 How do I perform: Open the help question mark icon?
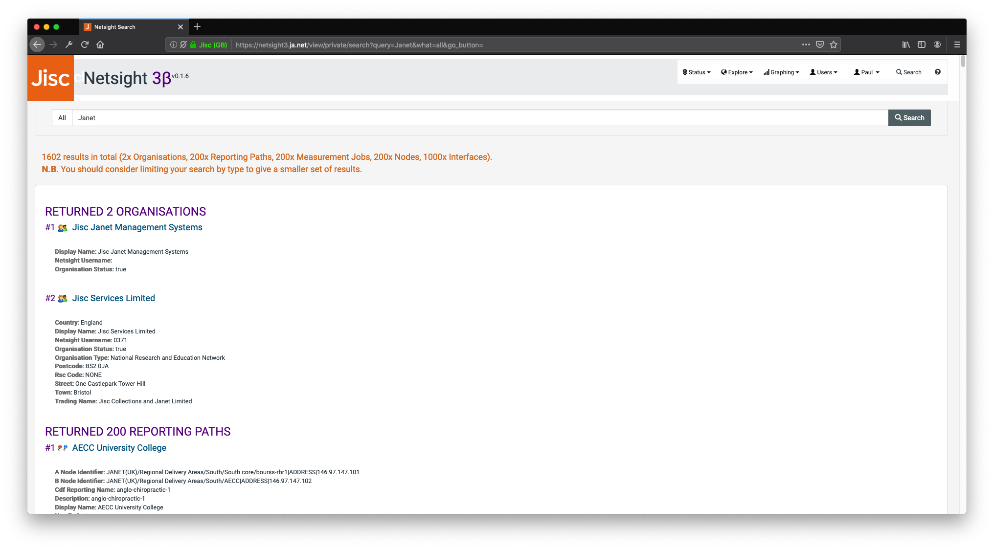[x=938, y=72]
